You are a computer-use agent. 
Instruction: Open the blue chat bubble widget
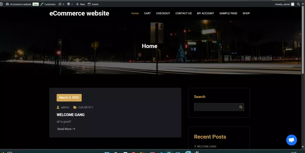(291, 140)
